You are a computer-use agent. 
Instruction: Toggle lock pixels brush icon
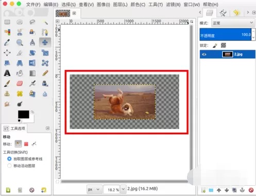point(215,45)
